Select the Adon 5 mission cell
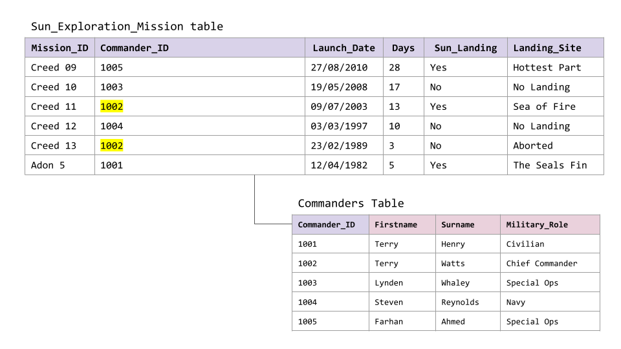Screen dimensions: 621x349 click(x=60, y=165)
